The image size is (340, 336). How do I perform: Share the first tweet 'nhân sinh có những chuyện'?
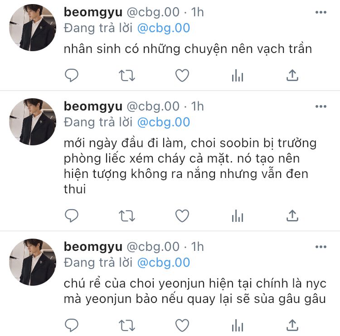click(x=292, y=75)
